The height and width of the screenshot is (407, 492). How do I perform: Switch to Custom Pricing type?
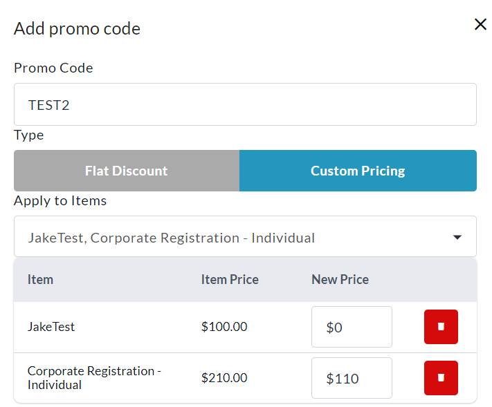[358, 171]
